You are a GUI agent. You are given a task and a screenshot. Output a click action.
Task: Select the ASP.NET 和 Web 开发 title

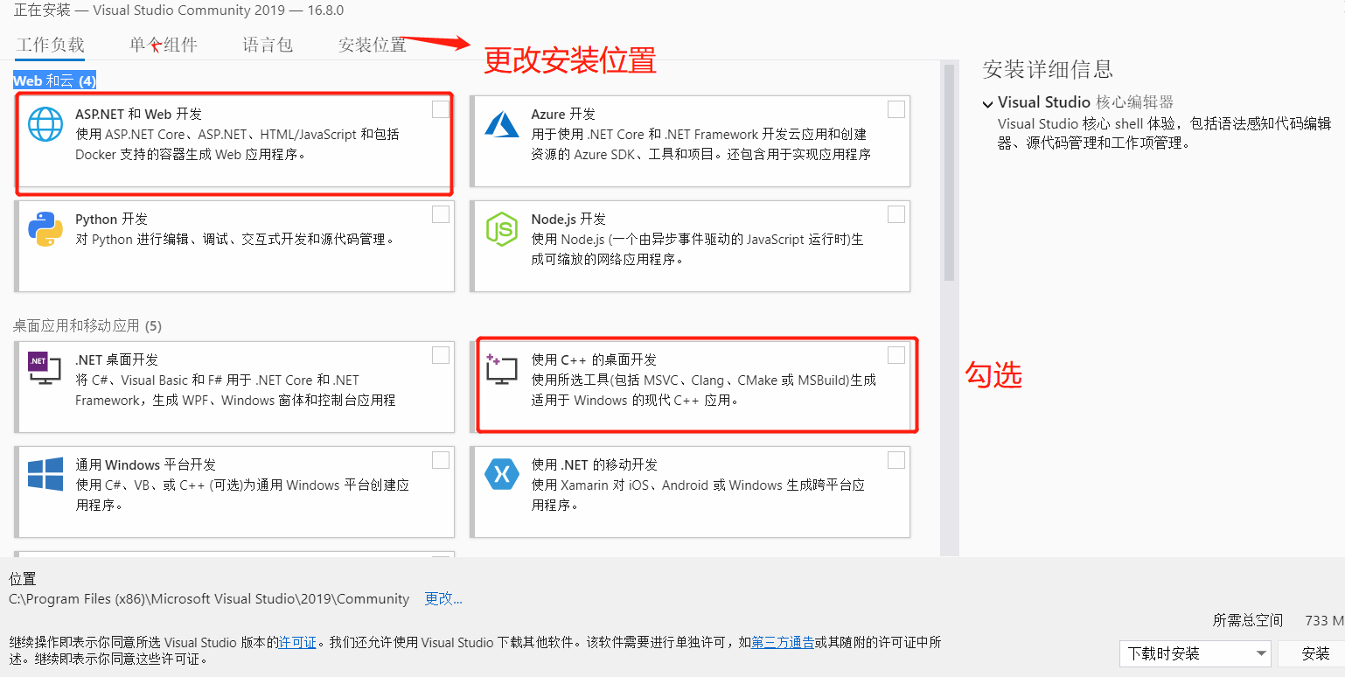click(139, 114)
